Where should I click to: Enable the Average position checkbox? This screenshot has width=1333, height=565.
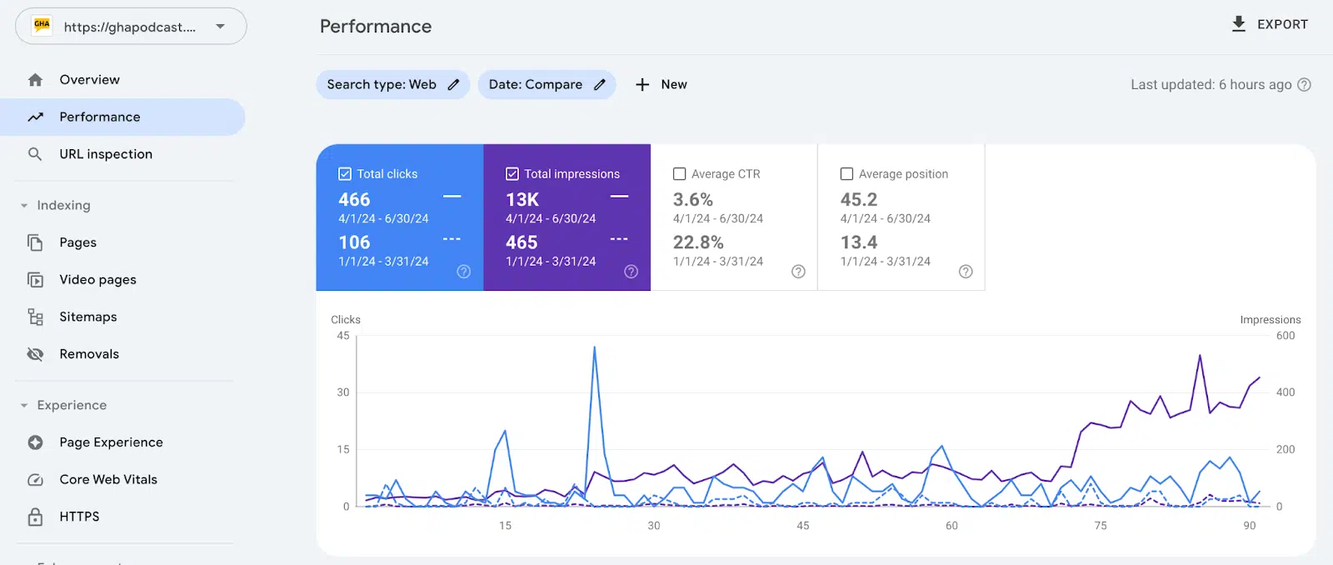847,174
